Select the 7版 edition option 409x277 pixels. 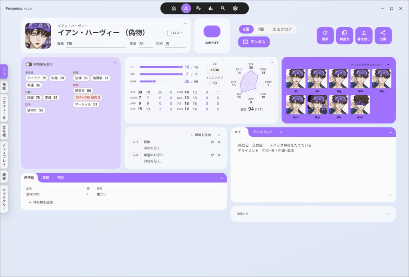coord(261,29)
